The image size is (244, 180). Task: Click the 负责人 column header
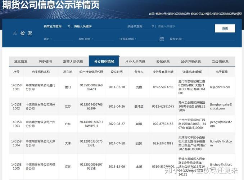click(139, 72)
